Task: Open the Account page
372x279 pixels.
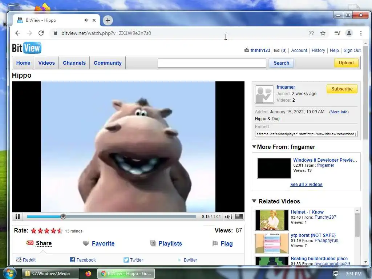Action: click(299, 50)
